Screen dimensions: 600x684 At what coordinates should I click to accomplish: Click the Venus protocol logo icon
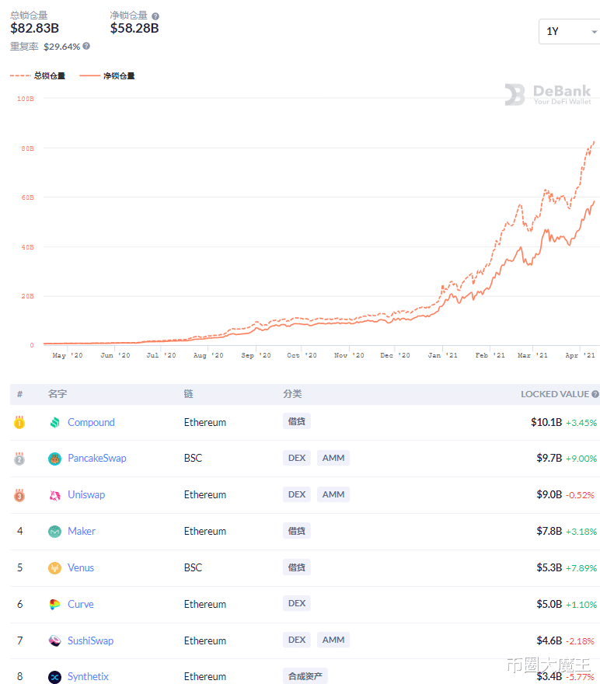point(54,568)
